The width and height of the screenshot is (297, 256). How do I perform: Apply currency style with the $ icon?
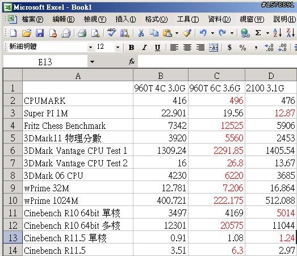[229, 47]
